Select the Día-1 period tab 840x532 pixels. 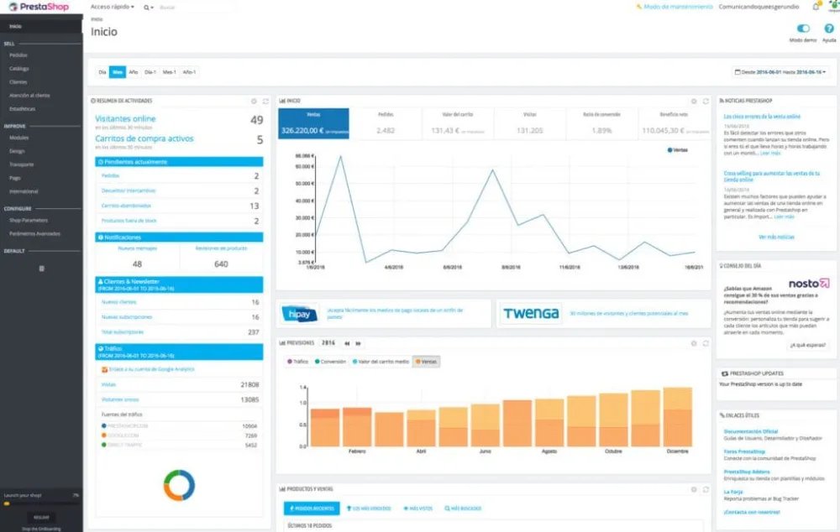pyautogui.click(x=150, y=71)
